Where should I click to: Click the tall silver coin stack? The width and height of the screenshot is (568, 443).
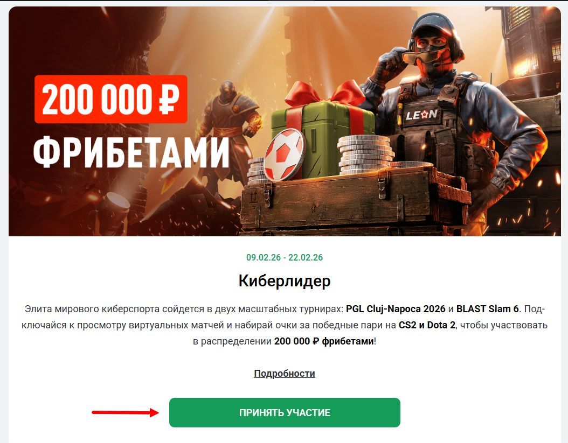coord(365,155)
